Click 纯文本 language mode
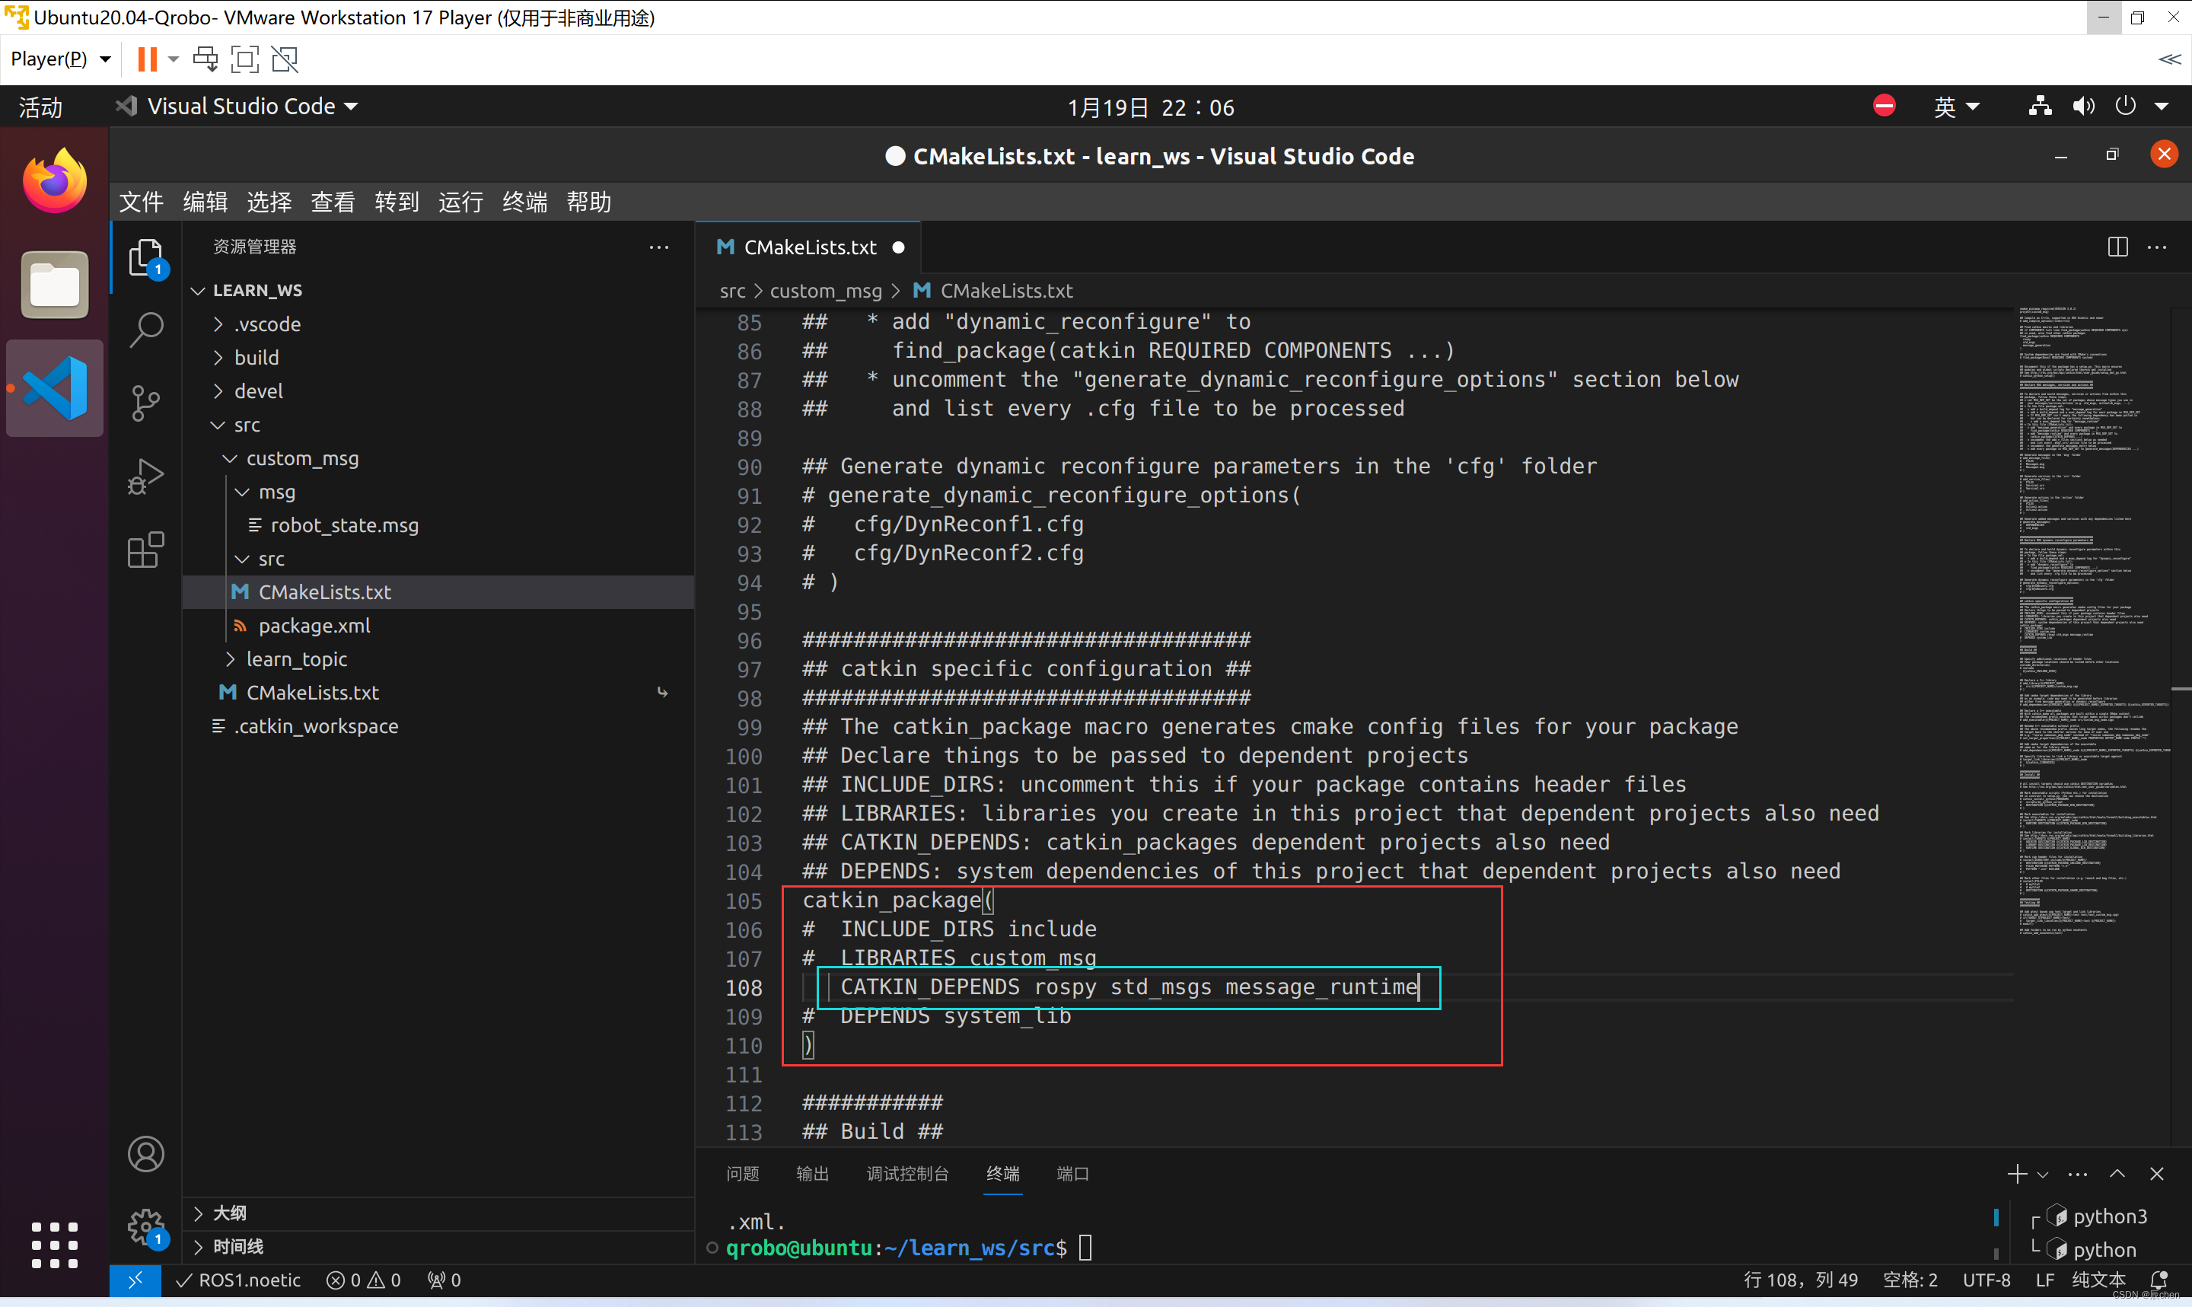The image size is (2192, 1307). point(2098,1280)
